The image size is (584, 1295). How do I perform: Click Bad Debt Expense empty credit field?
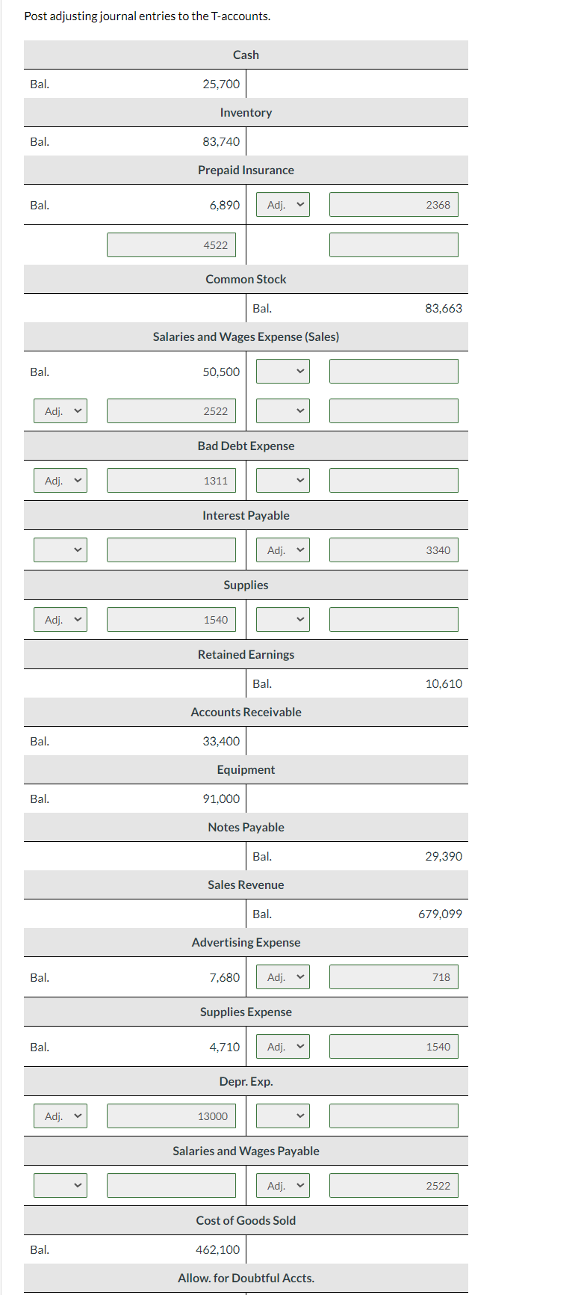tap(394, 481)
